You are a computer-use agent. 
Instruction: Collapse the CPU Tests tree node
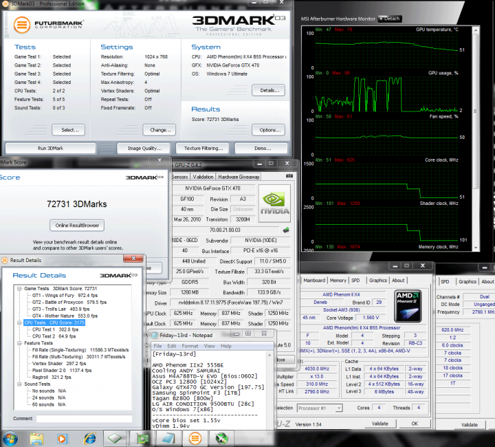tap(19, 323)
